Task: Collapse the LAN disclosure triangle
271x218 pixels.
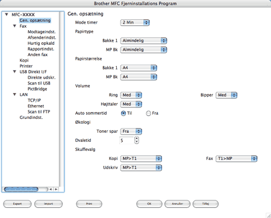Action: 14,94
